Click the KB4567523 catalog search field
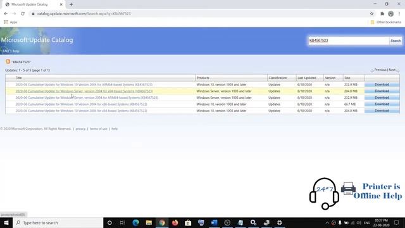Viewport: 405px width, 228px height. (x=349, y=41)
